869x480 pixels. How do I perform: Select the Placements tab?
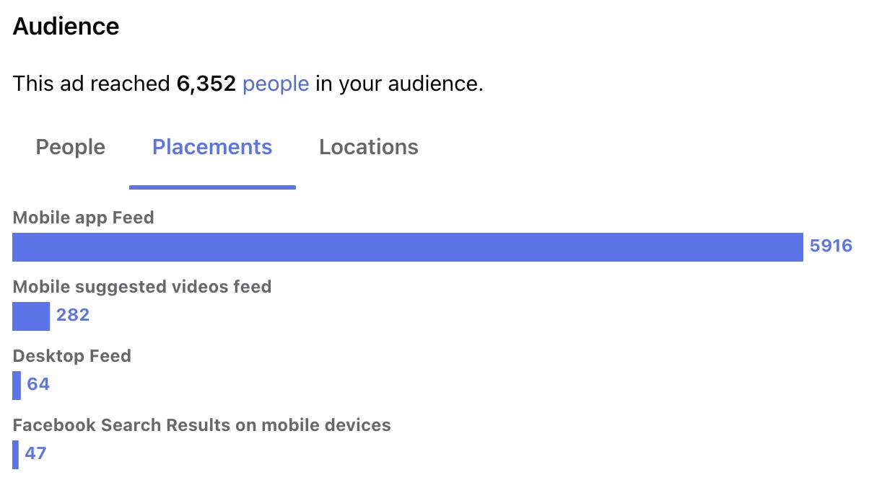[x=212, y=147]
